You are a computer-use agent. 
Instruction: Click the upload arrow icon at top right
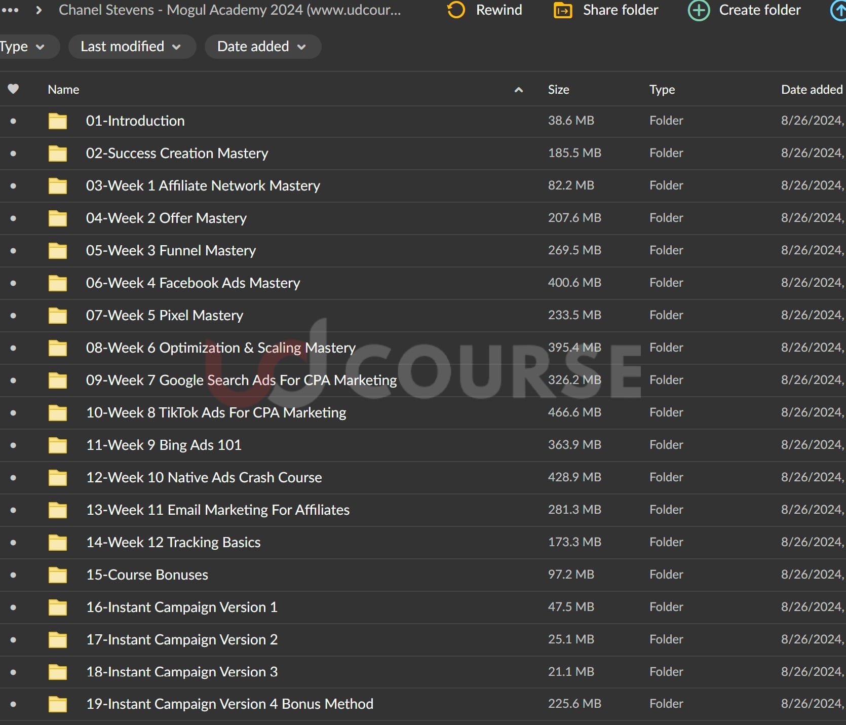(x=839, y=10)
